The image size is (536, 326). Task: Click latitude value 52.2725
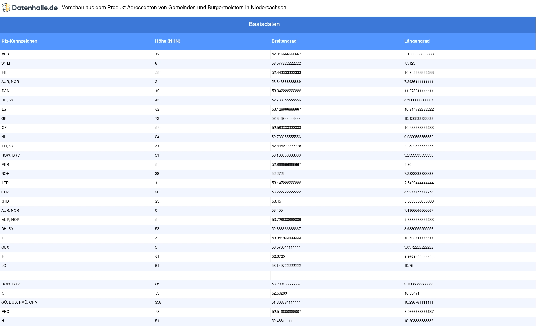(x=278, y=174)
